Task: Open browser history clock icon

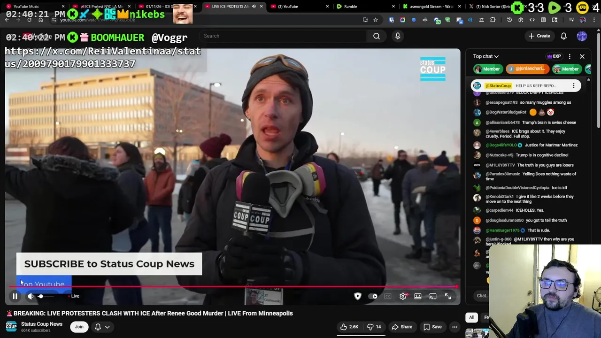Action: coord(509,20)
